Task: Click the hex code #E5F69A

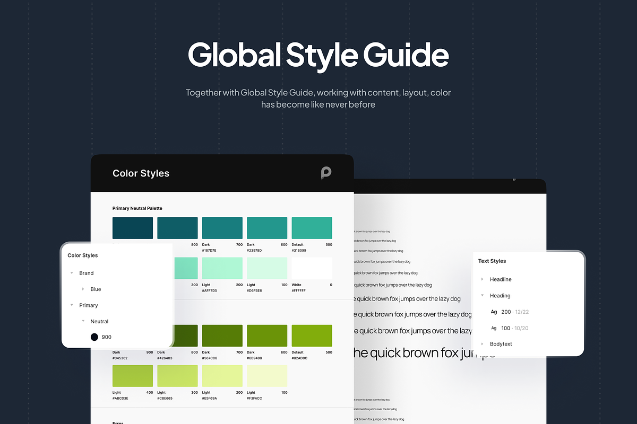Action: point(210,398)
